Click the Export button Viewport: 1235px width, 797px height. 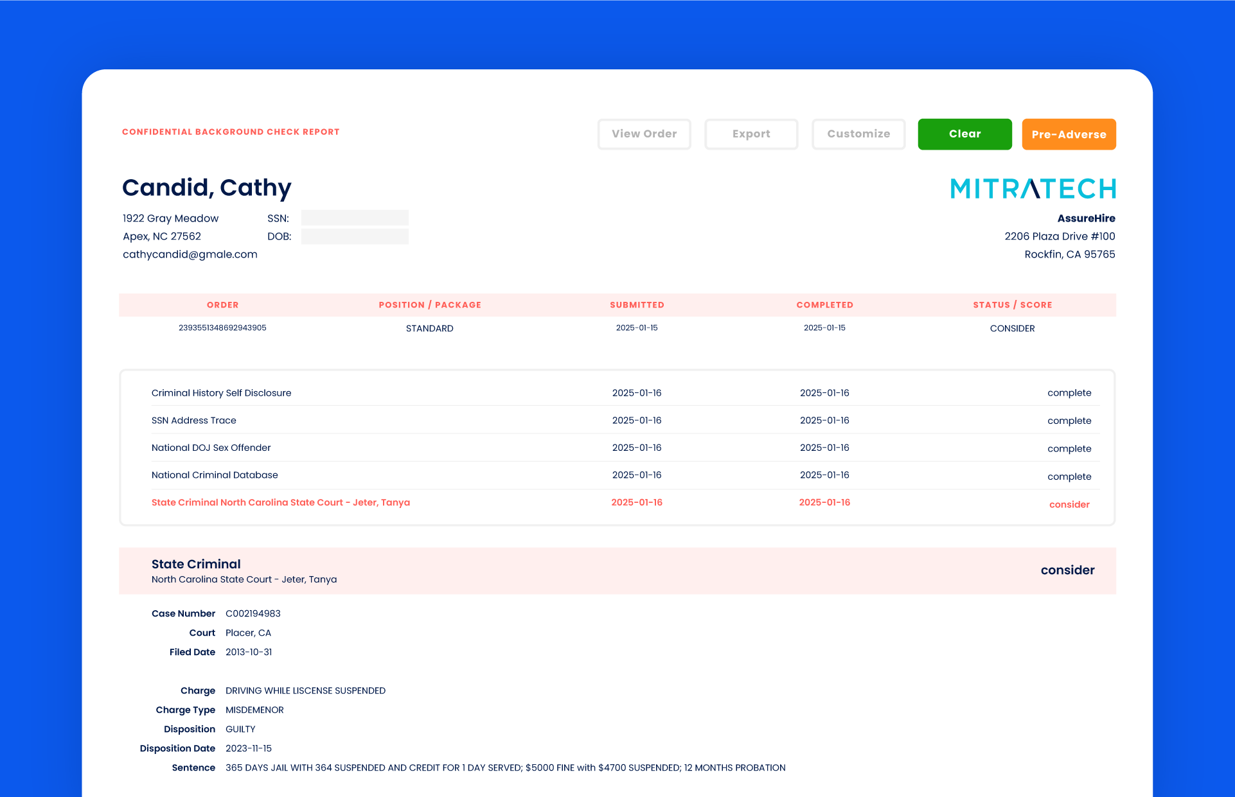[x=751, y=134]
